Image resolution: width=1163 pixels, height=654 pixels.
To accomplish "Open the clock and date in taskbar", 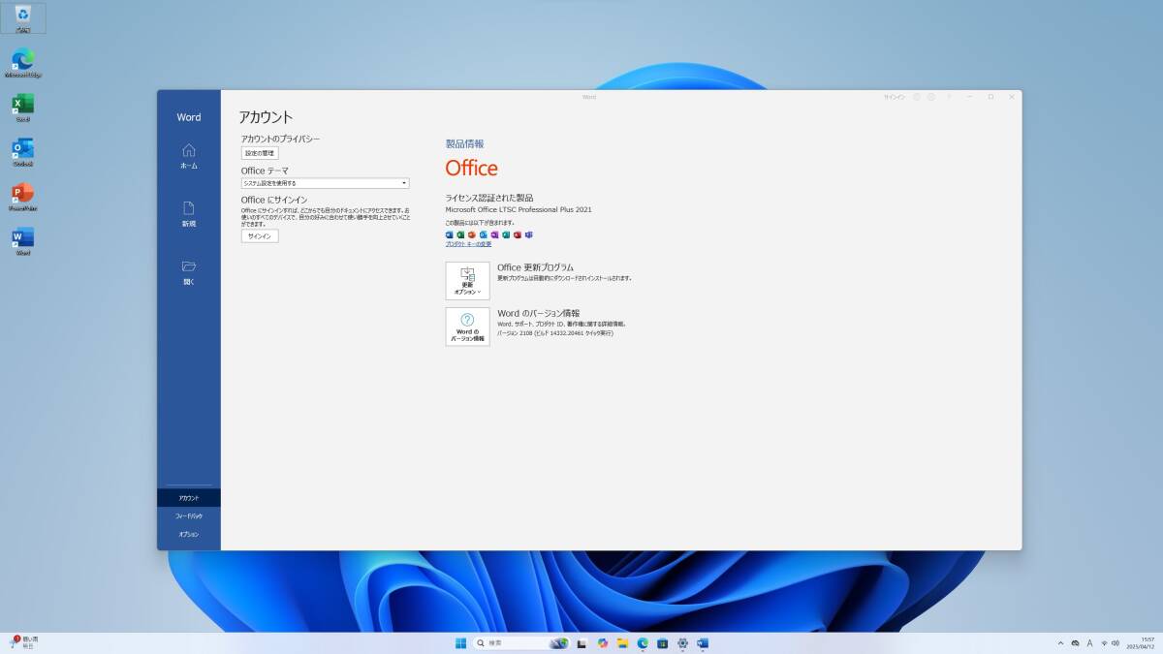I will pyautogui.click(x=1141, y=643).
